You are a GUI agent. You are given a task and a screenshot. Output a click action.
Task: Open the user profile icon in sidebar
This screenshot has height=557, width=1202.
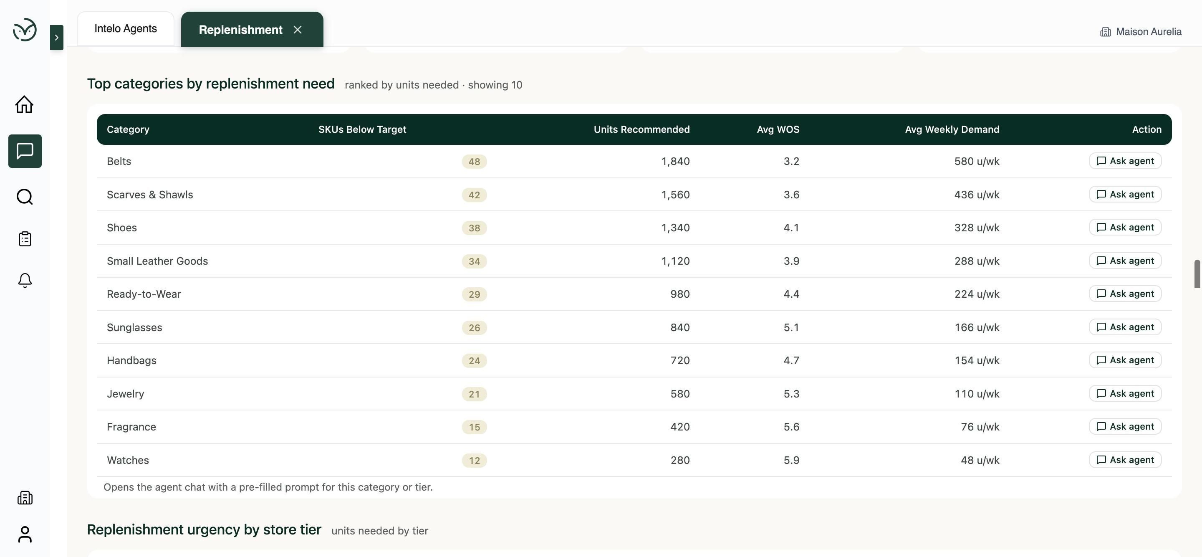25,534
